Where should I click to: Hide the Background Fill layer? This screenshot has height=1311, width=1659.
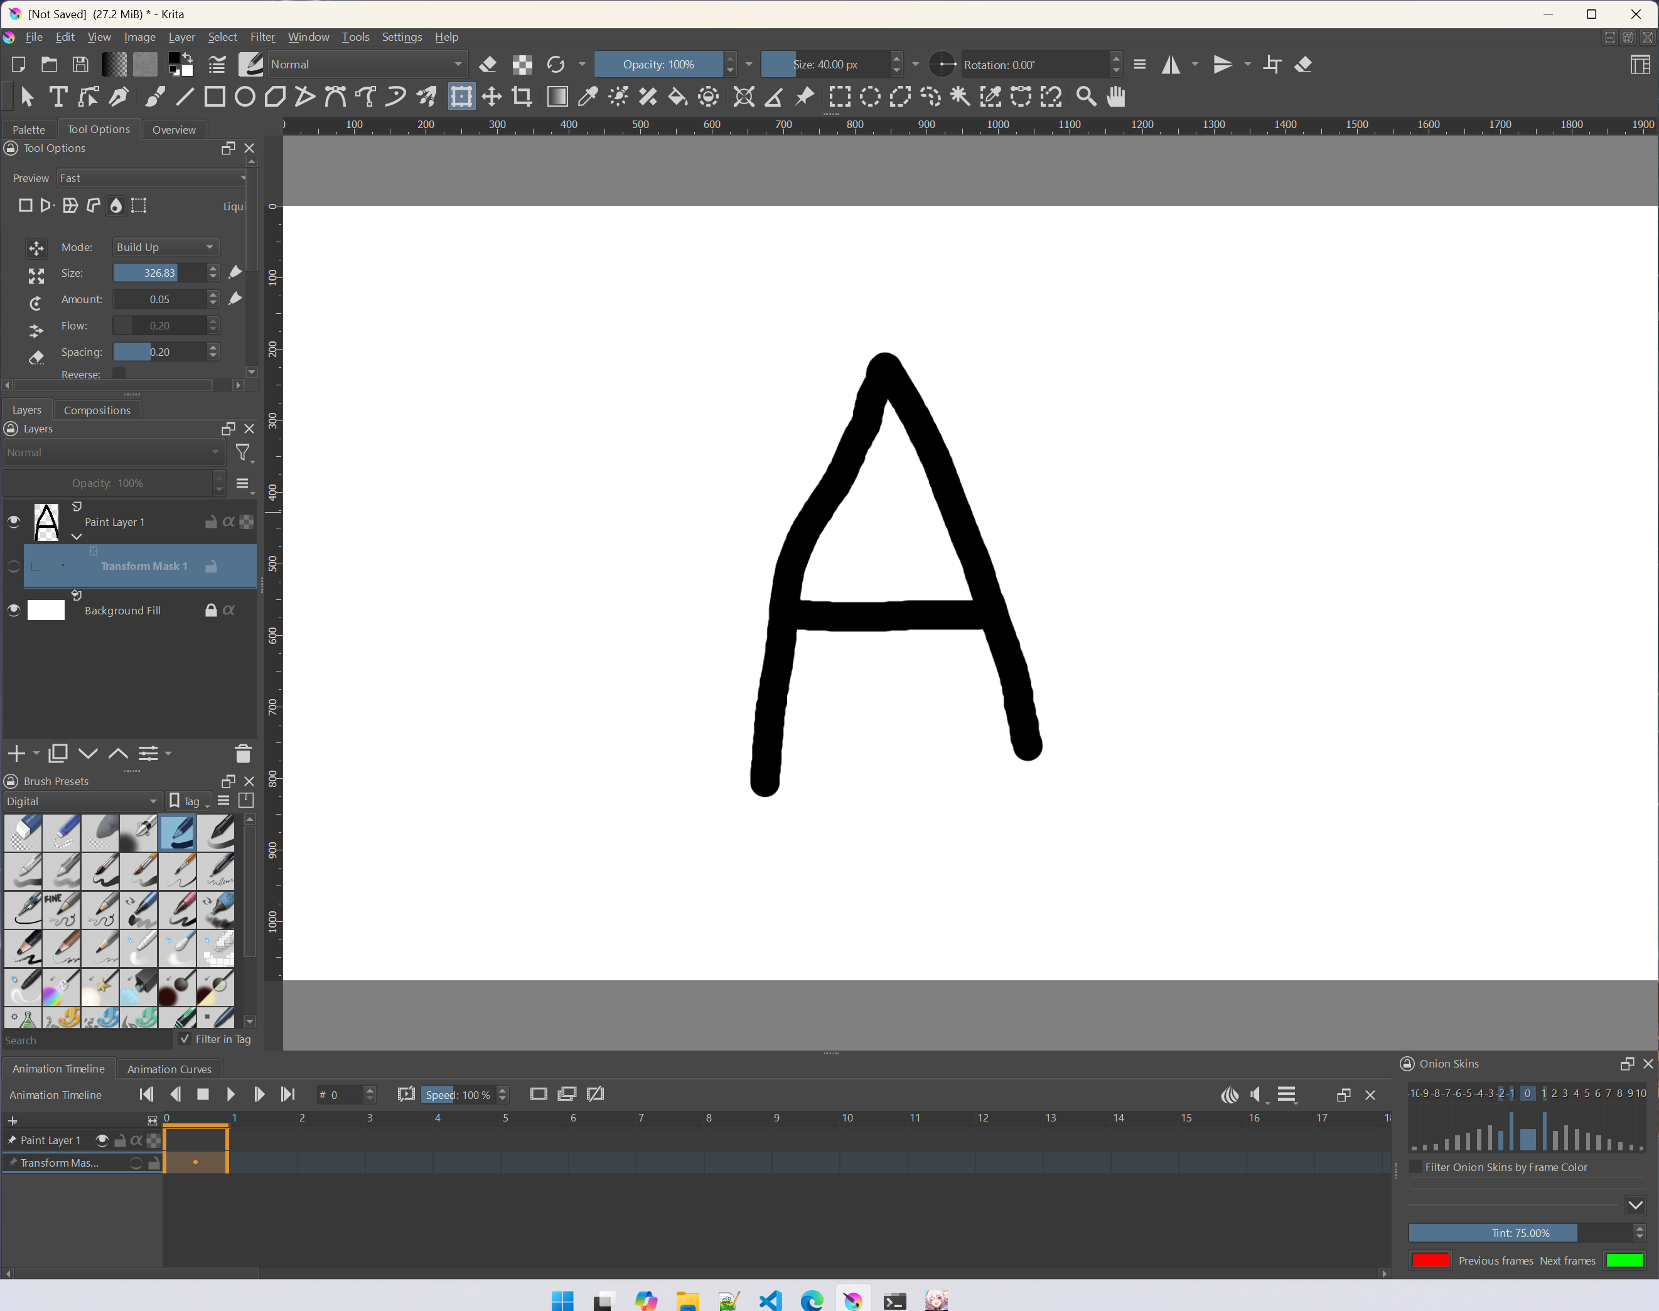pos(14,610)
